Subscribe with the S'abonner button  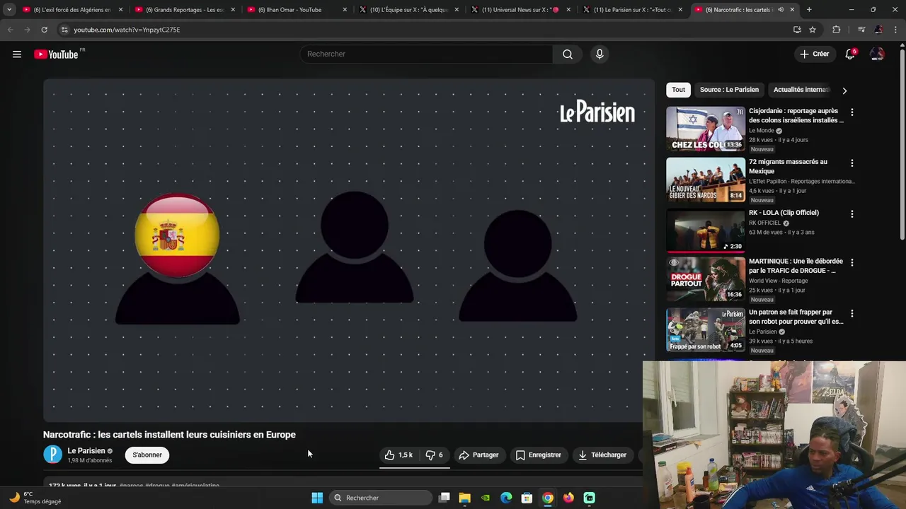pos(147,455)
